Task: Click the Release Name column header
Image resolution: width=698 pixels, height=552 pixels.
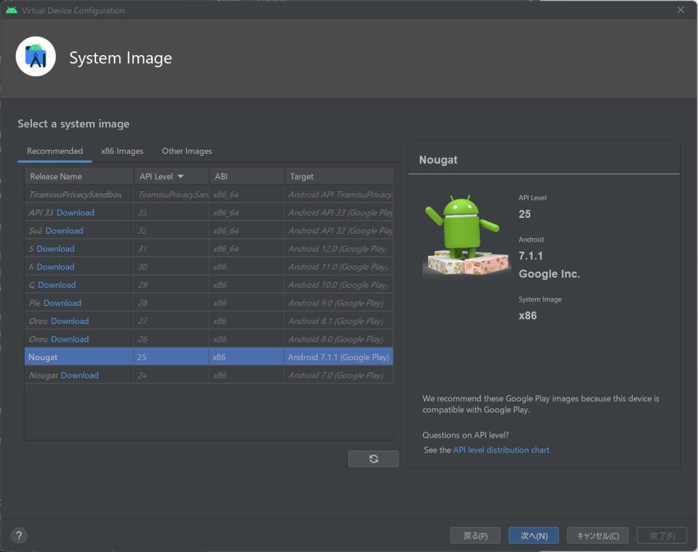Action: [x=79, y=176]
